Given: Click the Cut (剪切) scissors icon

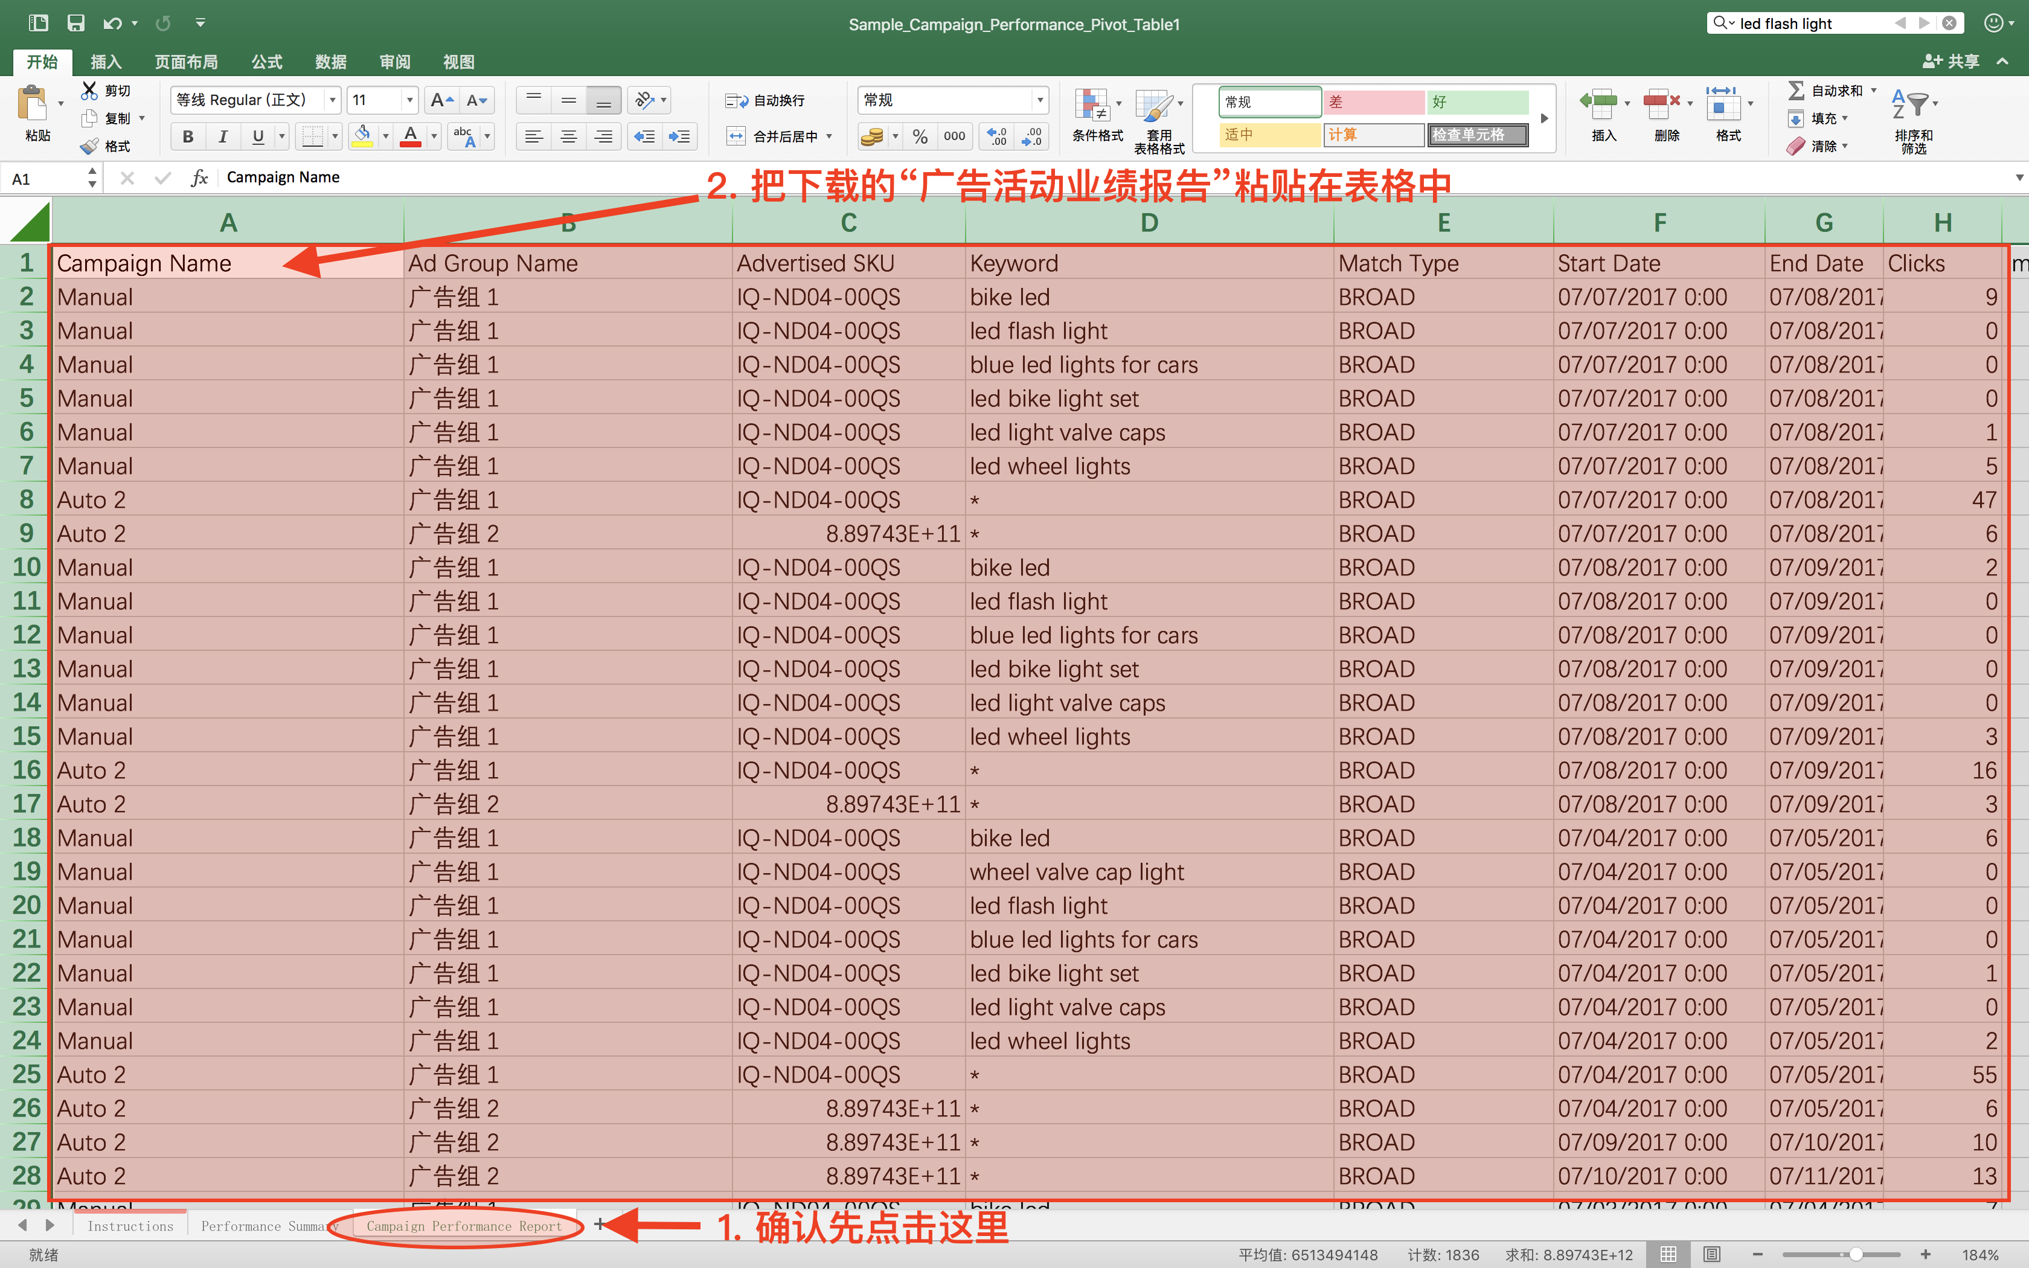Looking at the screenshot, I should [x=89, y=90].
